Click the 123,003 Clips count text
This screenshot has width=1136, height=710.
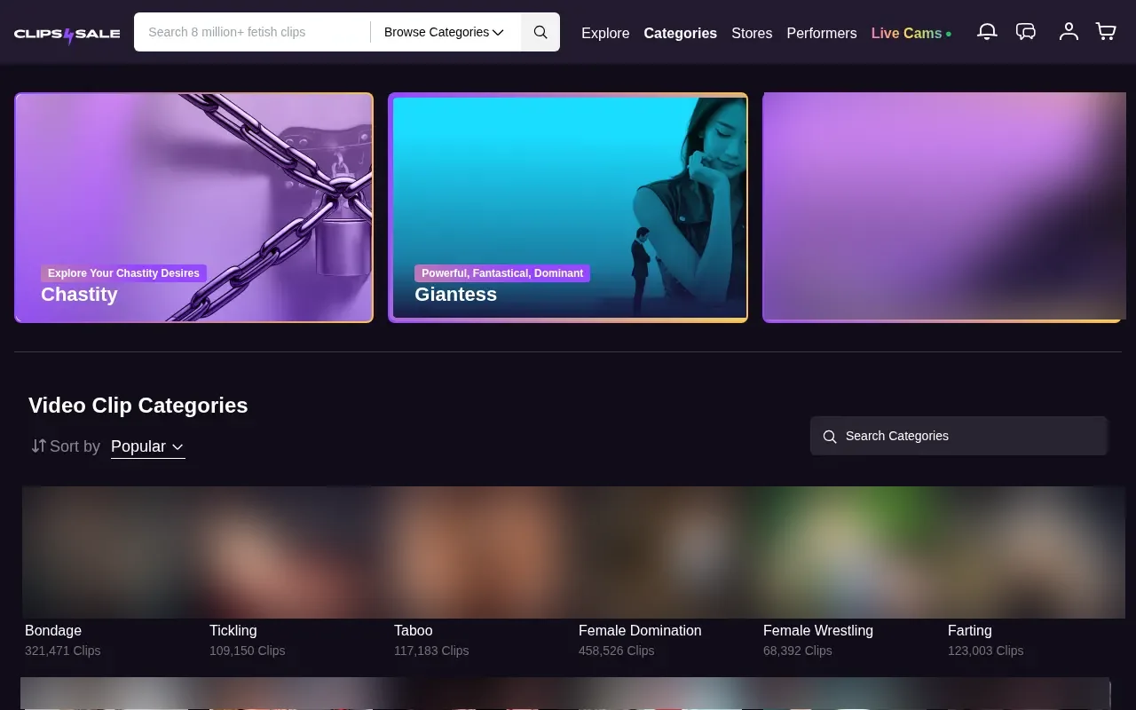point(986,651)
